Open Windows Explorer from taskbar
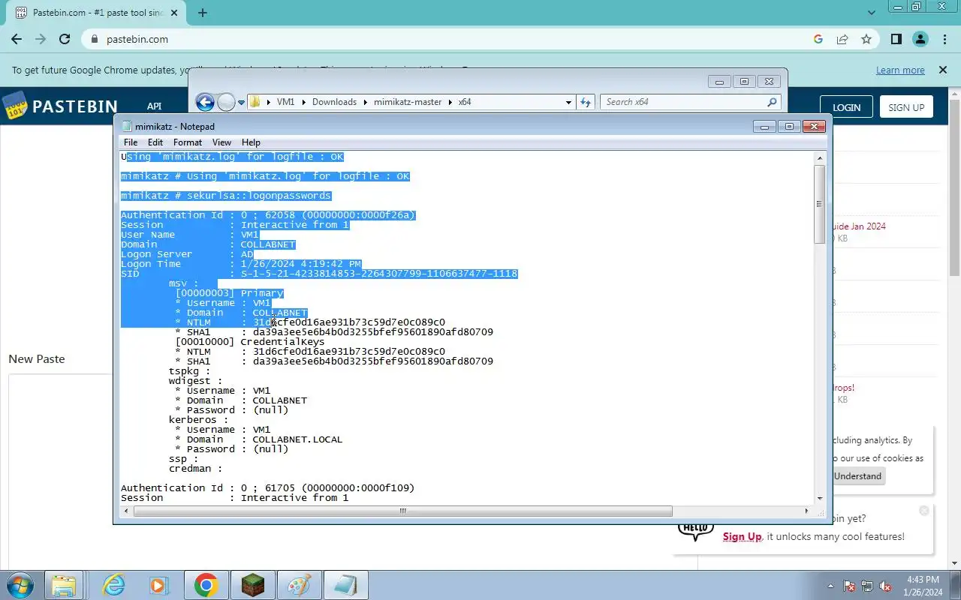This screenshot has height=600, width=961. tap(65, 585)
